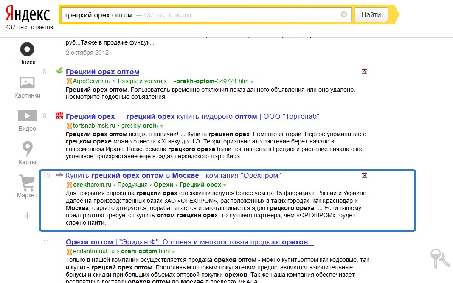Select the Поиск sidebar icon

(x=27, y=49)
